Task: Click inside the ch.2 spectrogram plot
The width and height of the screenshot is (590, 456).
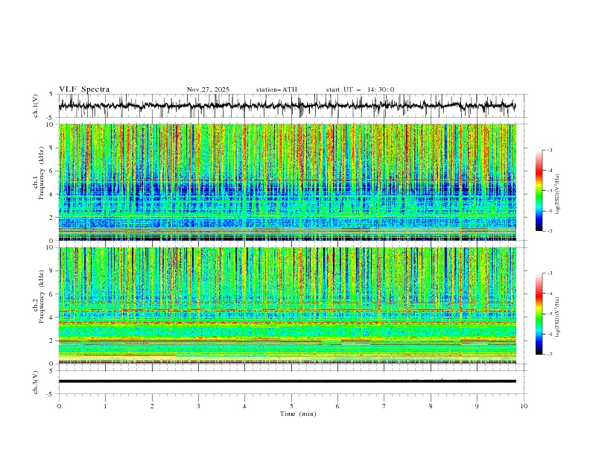Action: [x=291, y=305]
